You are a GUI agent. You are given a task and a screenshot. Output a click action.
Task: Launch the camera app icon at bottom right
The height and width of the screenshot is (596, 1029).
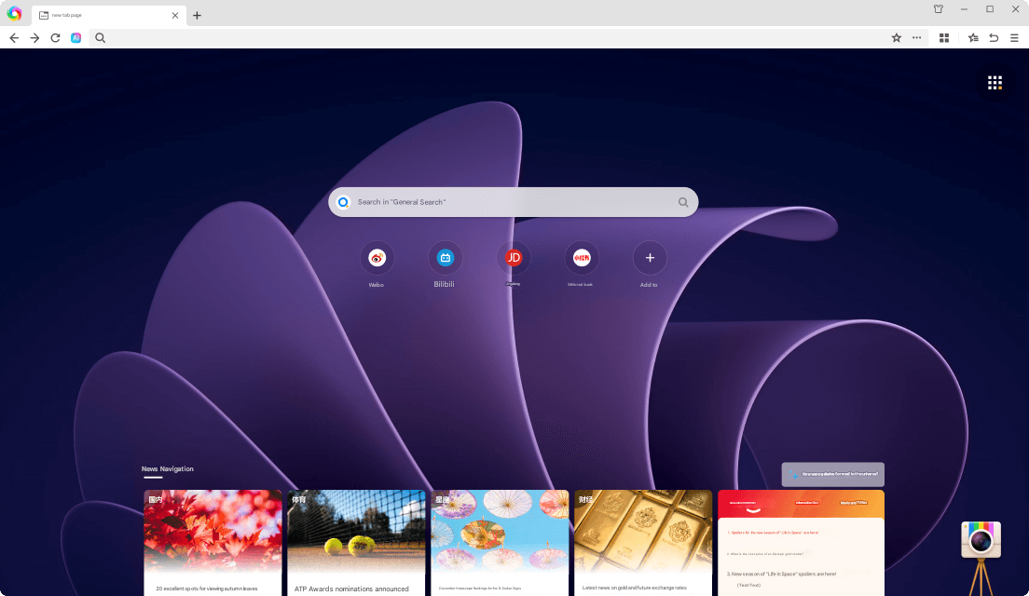(x=981, y=538)
